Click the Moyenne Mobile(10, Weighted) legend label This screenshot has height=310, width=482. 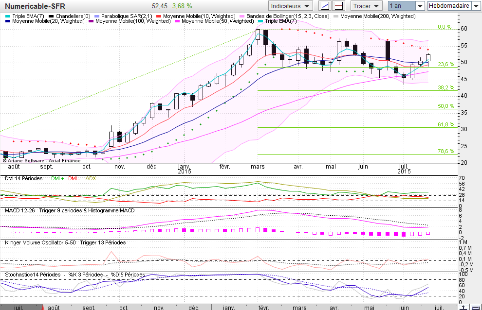199,16
